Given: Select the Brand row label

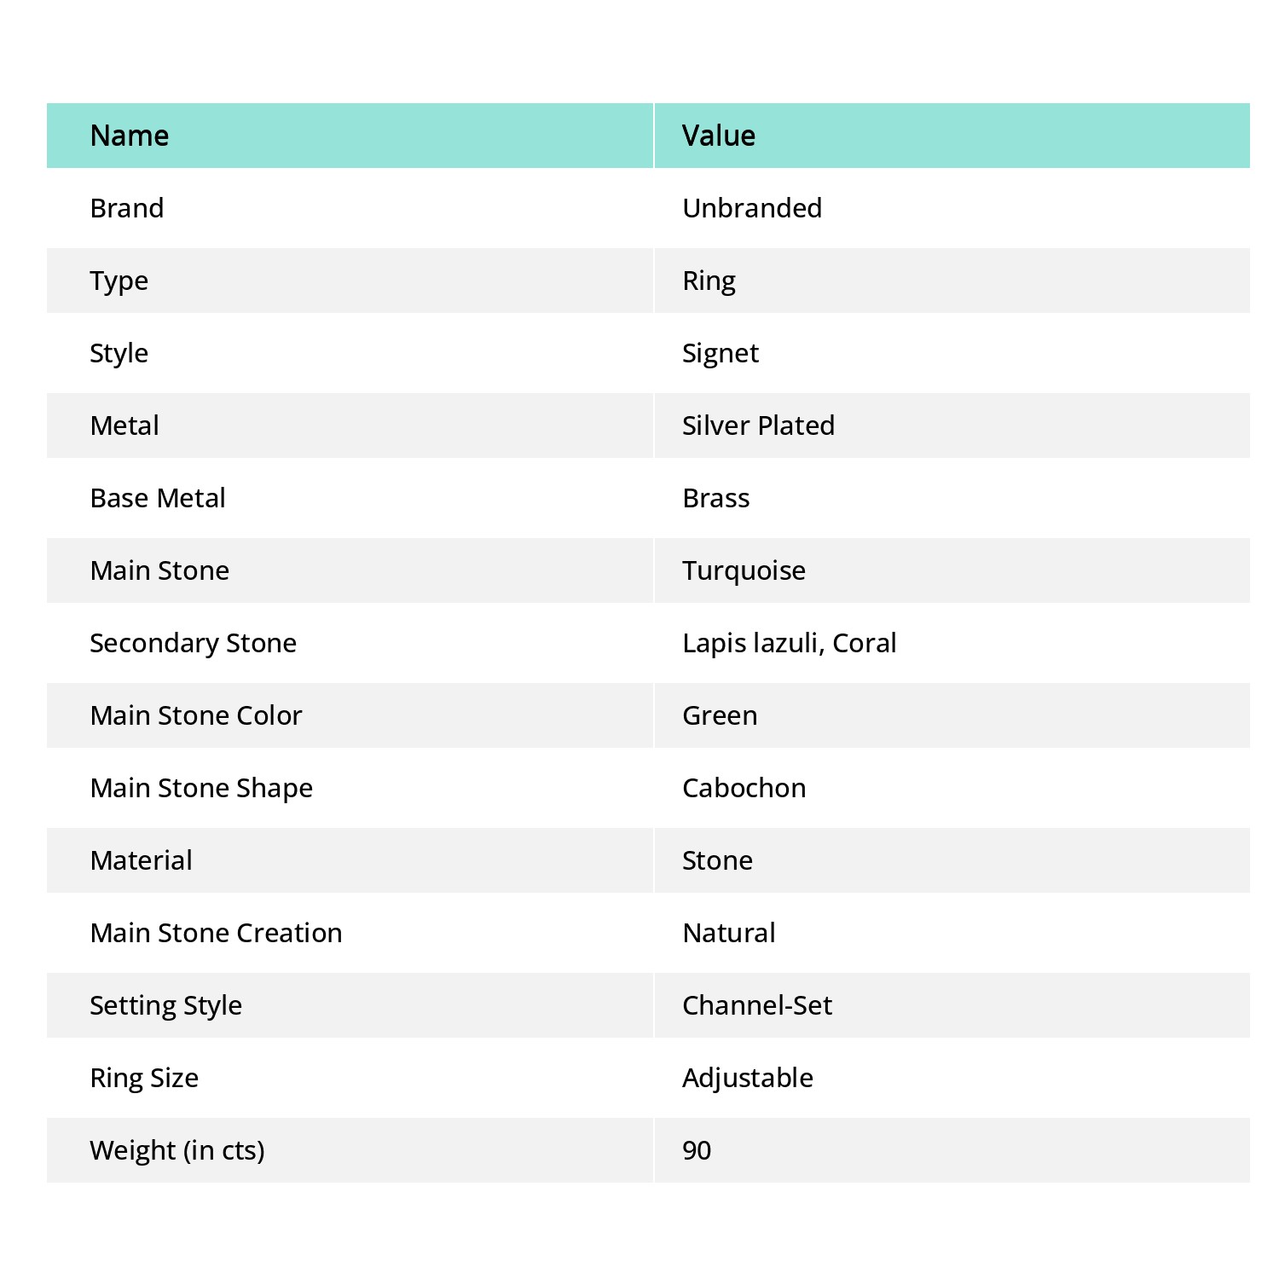Looking at the screenshot, I should (127, 208).
